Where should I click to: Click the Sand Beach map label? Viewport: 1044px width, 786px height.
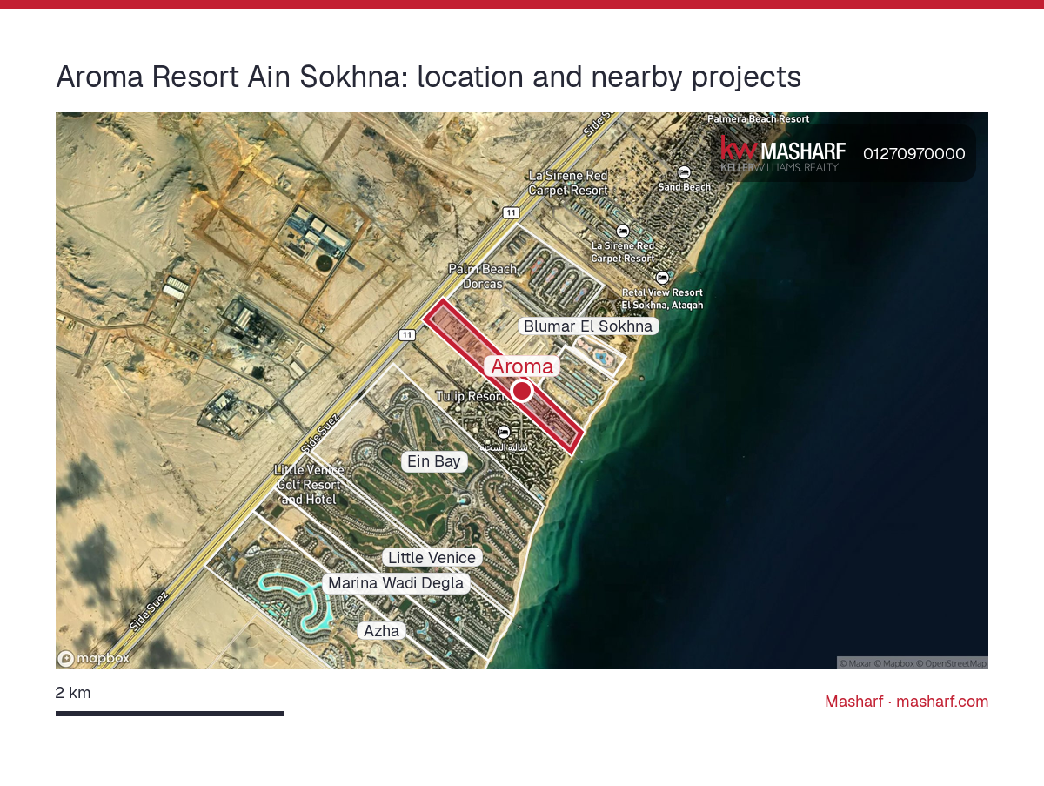tap(685, 187)
